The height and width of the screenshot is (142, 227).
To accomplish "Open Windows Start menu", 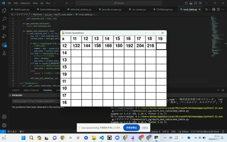I will point(24,138).
